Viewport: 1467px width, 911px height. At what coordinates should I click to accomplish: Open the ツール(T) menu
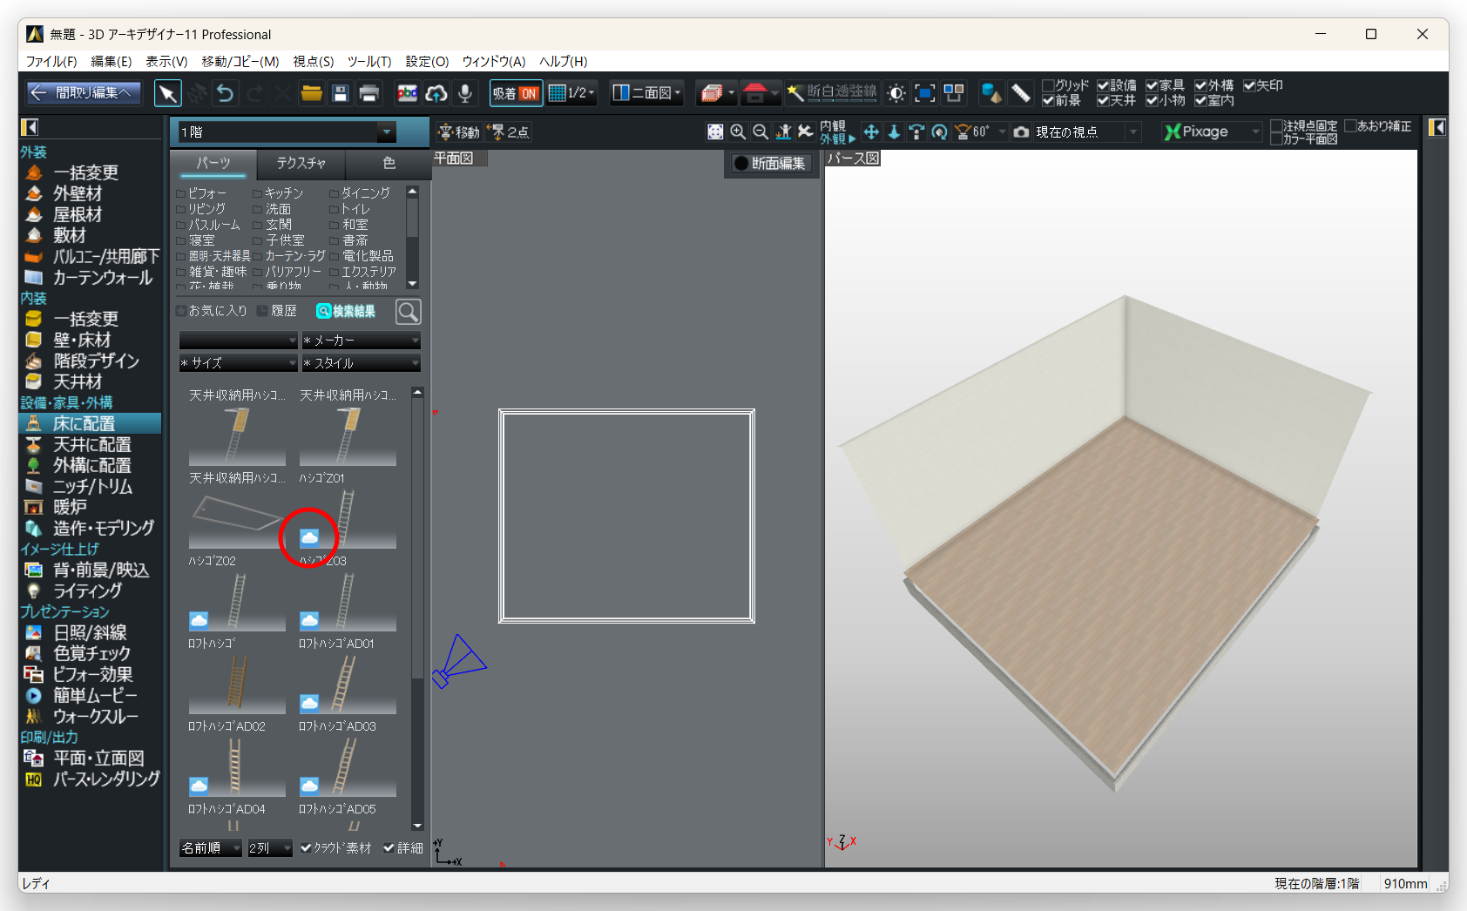[x=369, y=61]
